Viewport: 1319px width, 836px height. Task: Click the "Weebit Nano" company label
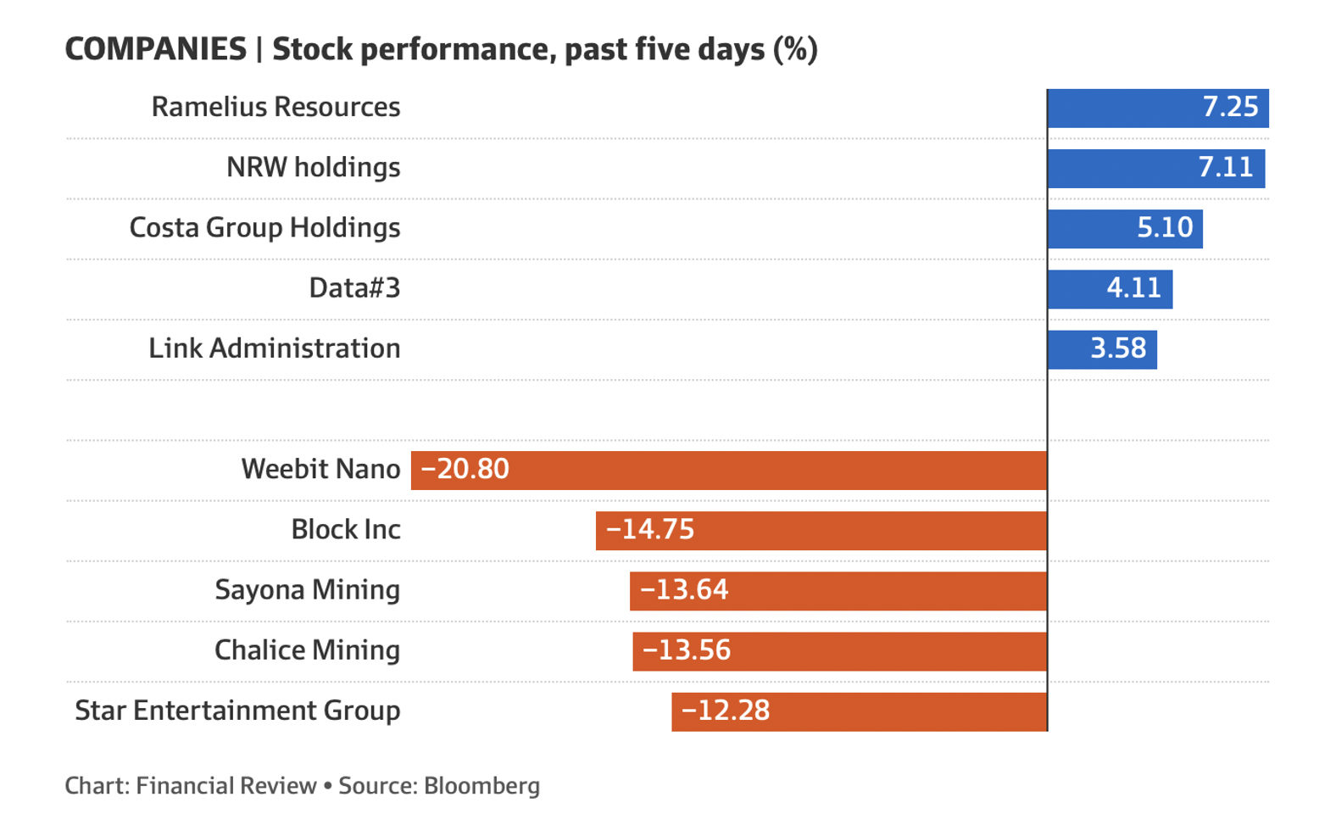[x=320, y=470]
